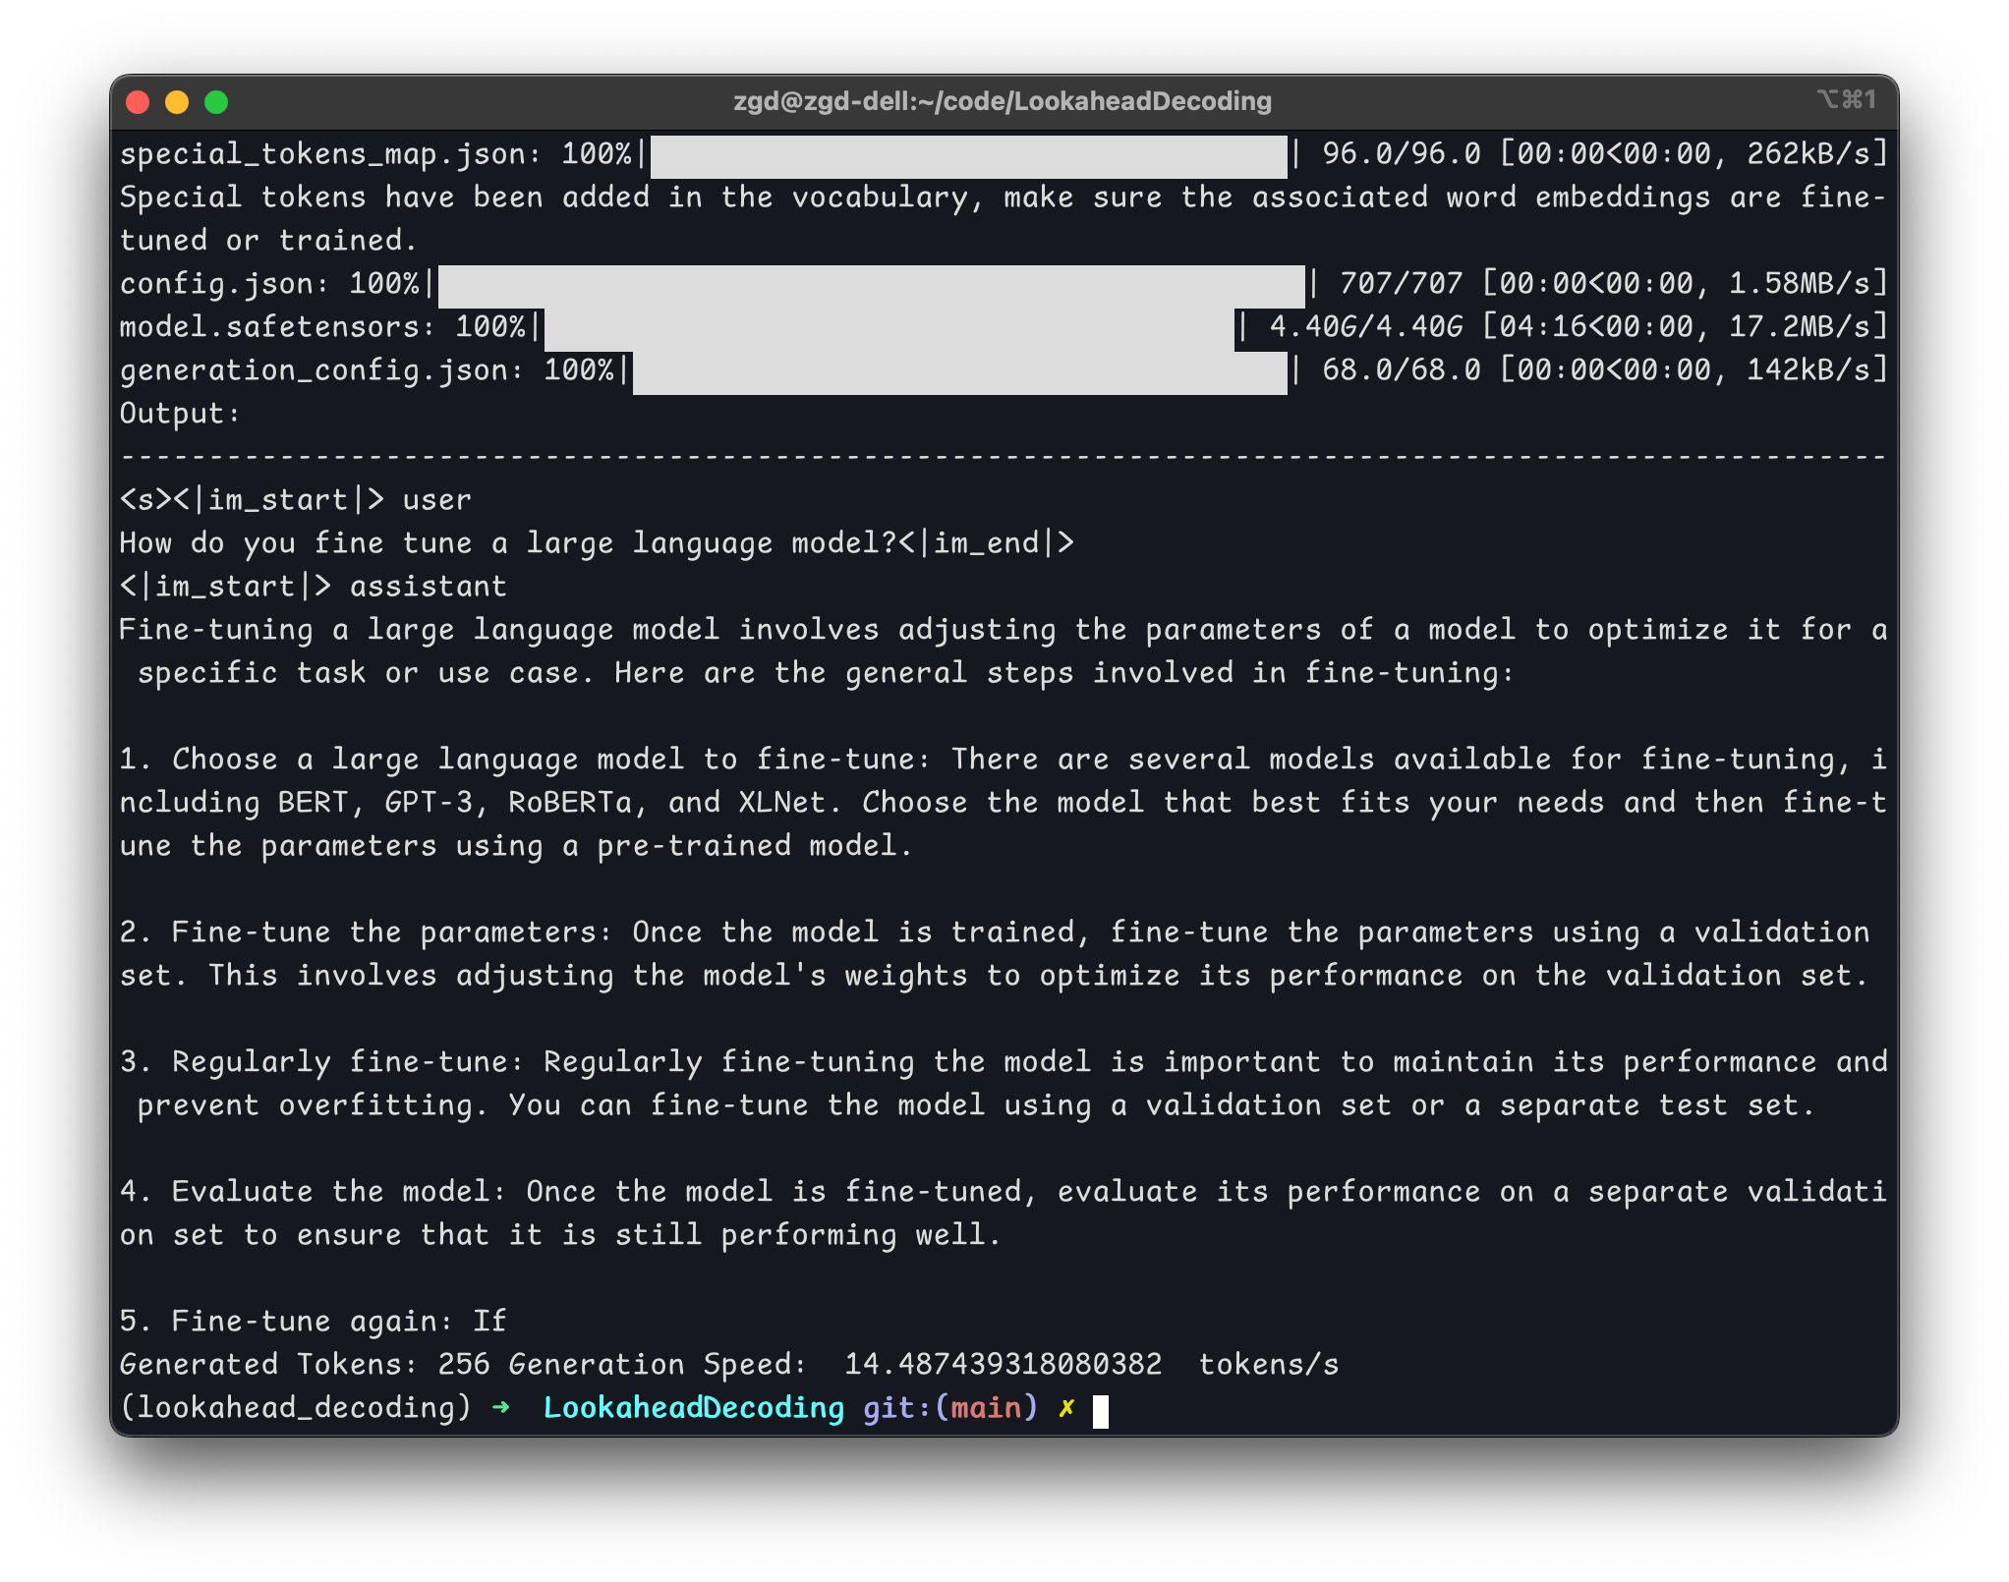This screenshot has height=1582, width=2009.
Task: Click the yellow ✗ dirty-status marker
Action: (1066, 1408)
